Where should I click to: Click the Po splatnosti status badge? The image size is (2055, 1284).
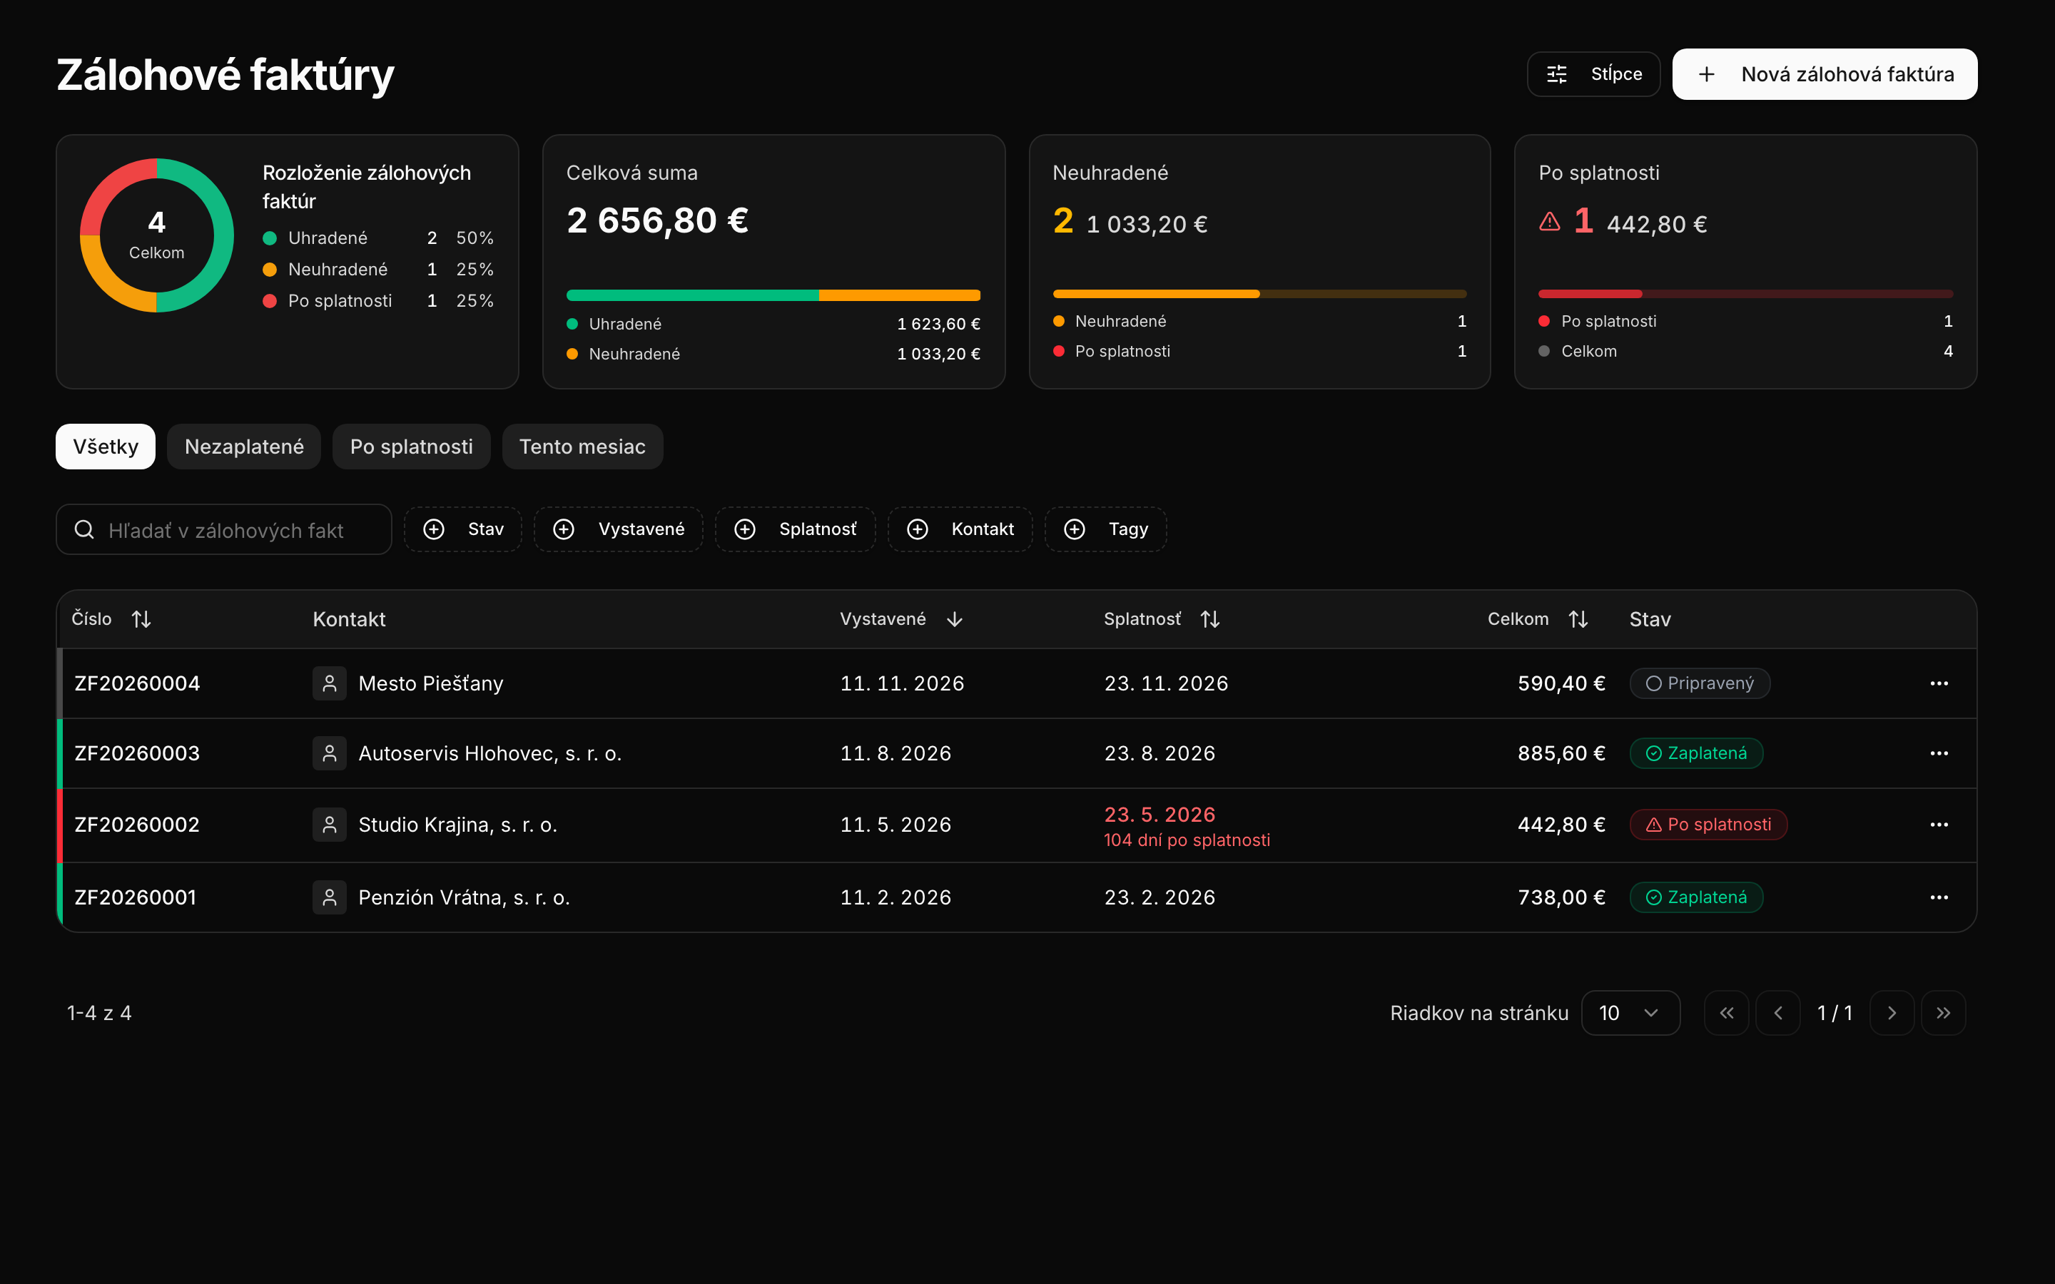tap(1708, 825)
